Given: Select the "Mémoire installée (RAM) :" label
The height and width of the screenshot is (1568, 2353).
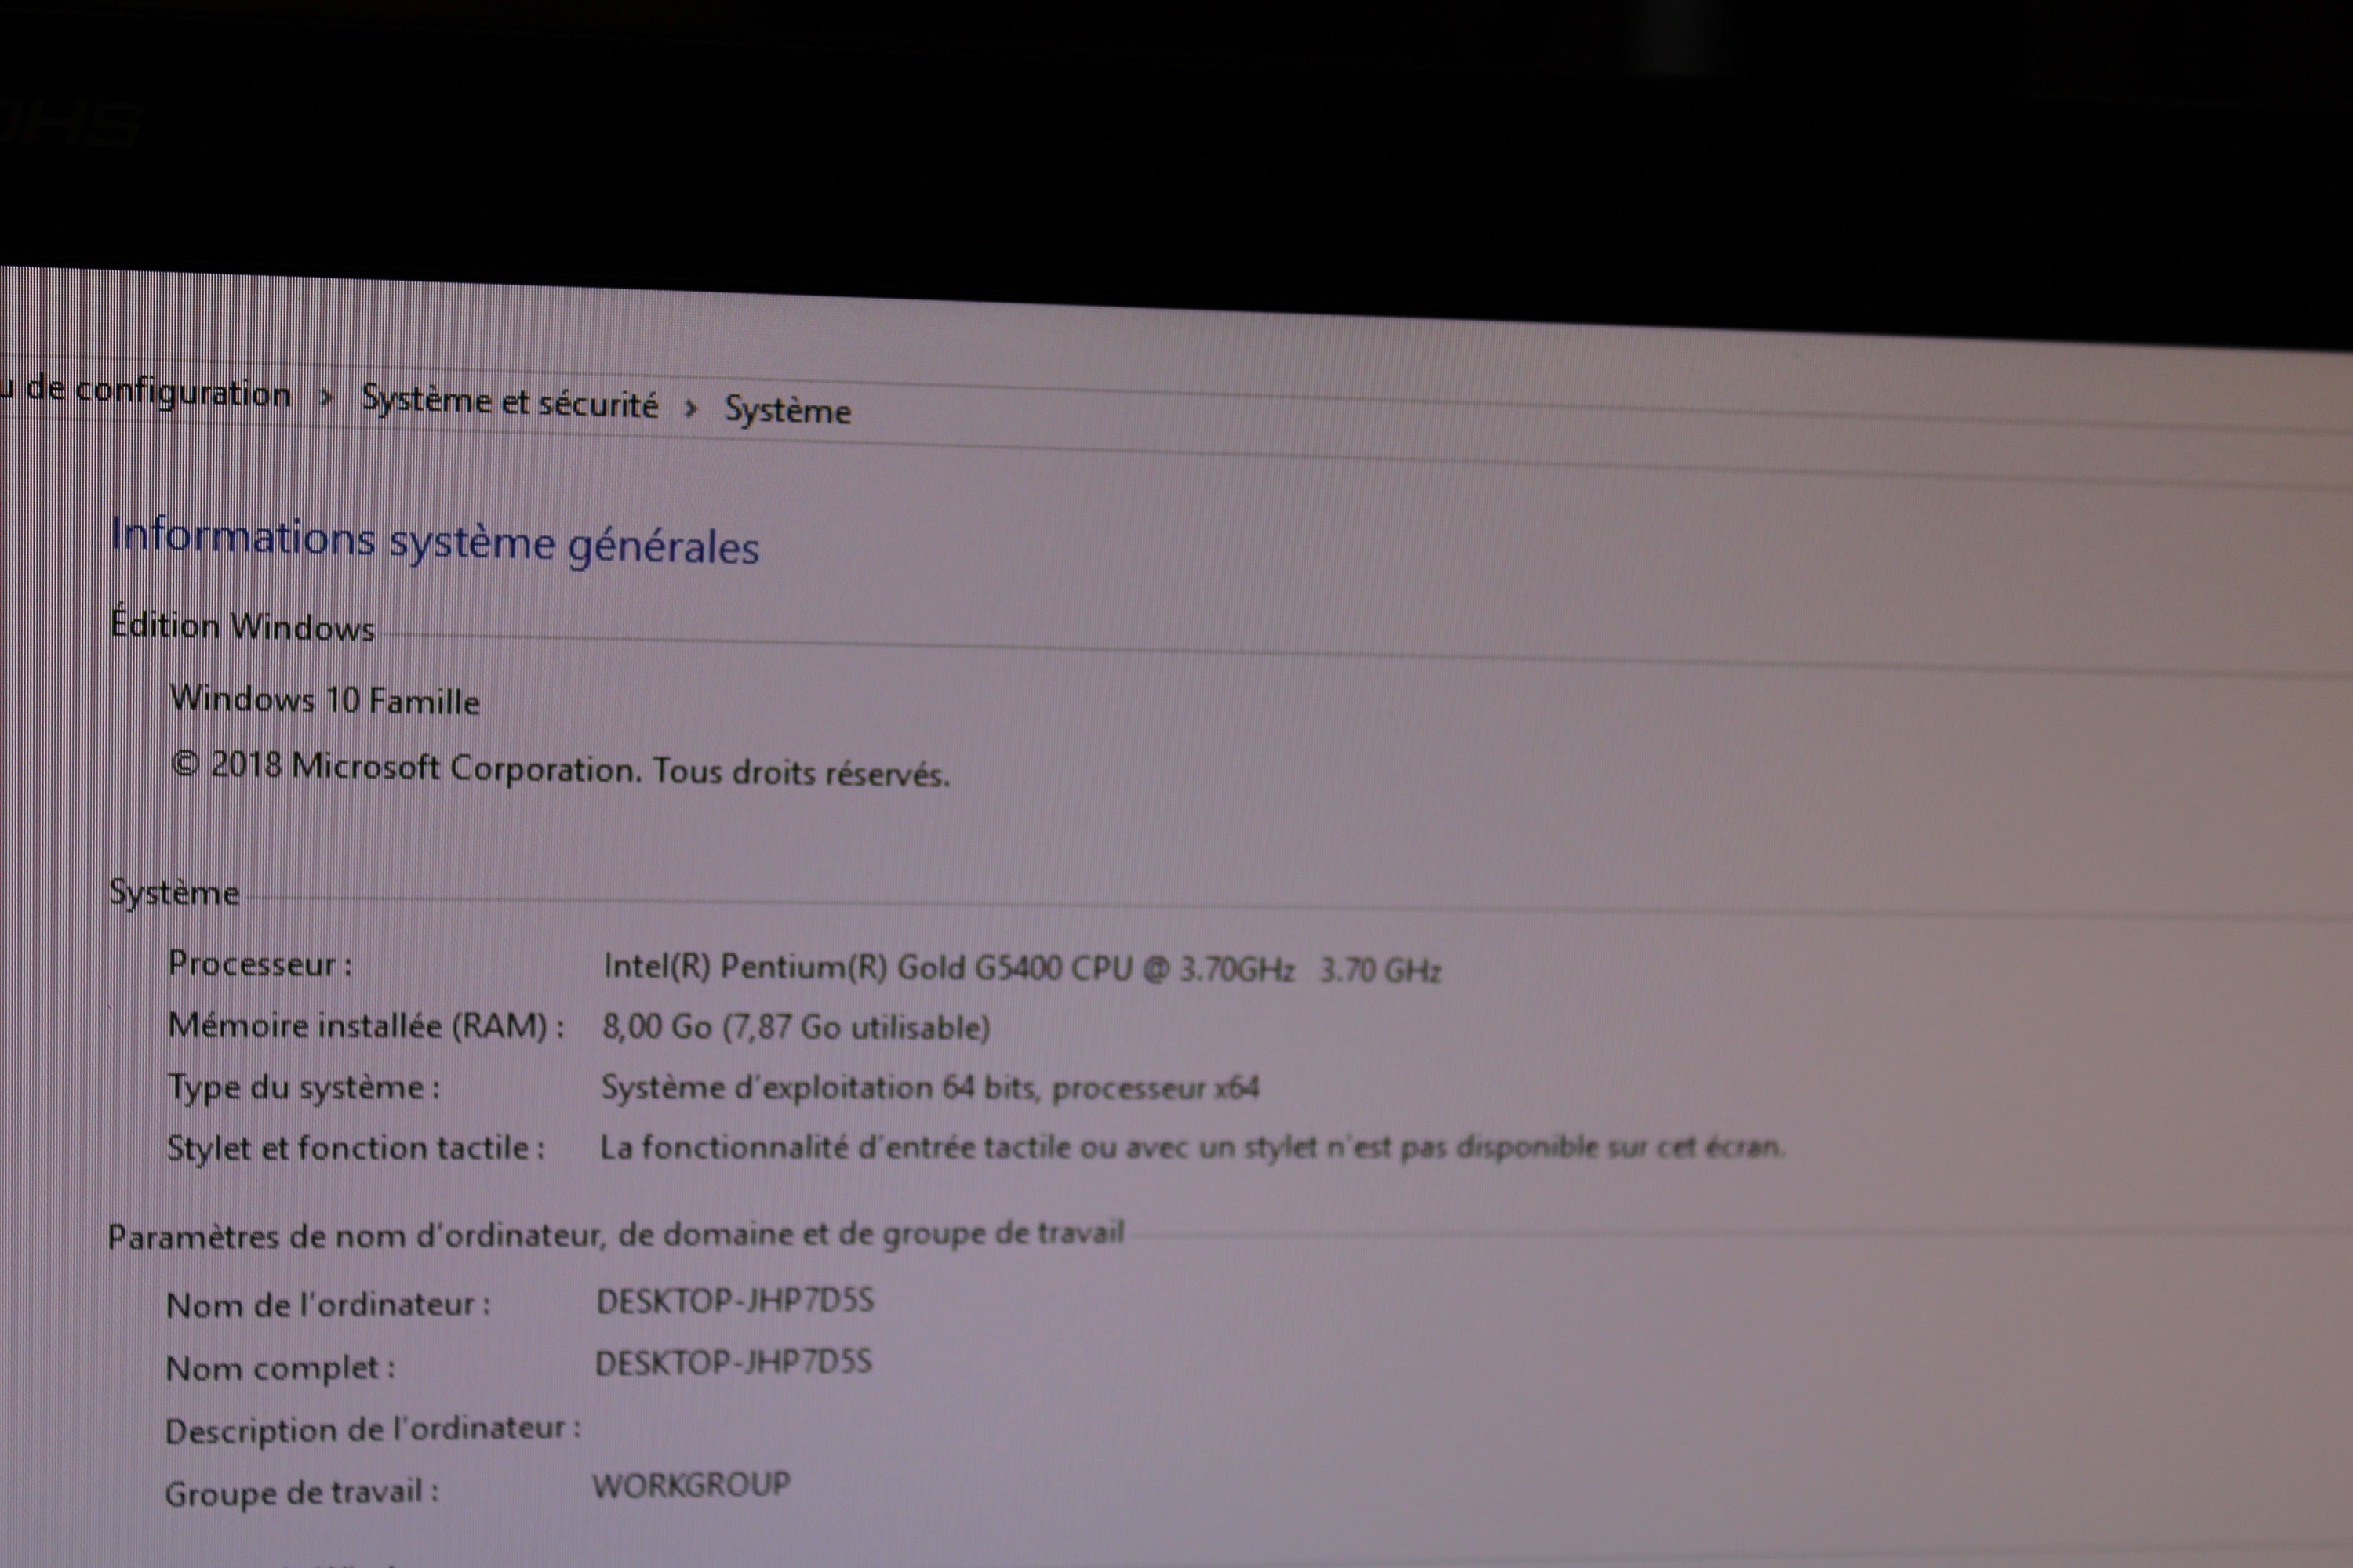Looking at the screenshot, I should pos(366,1026).
